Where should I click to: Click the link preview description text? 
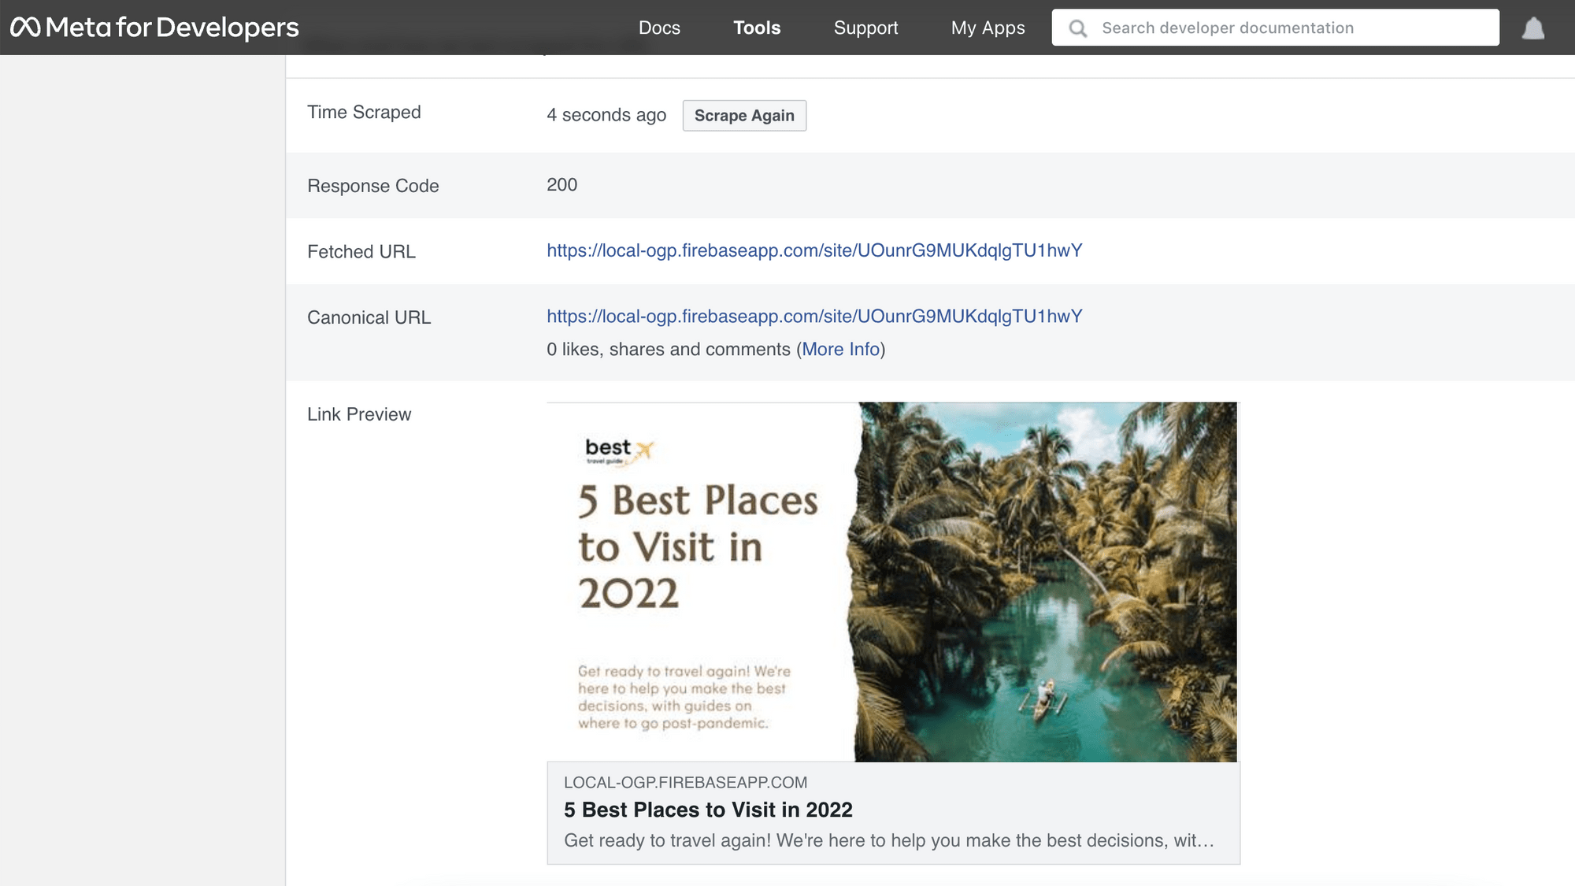tap(888, 841)
